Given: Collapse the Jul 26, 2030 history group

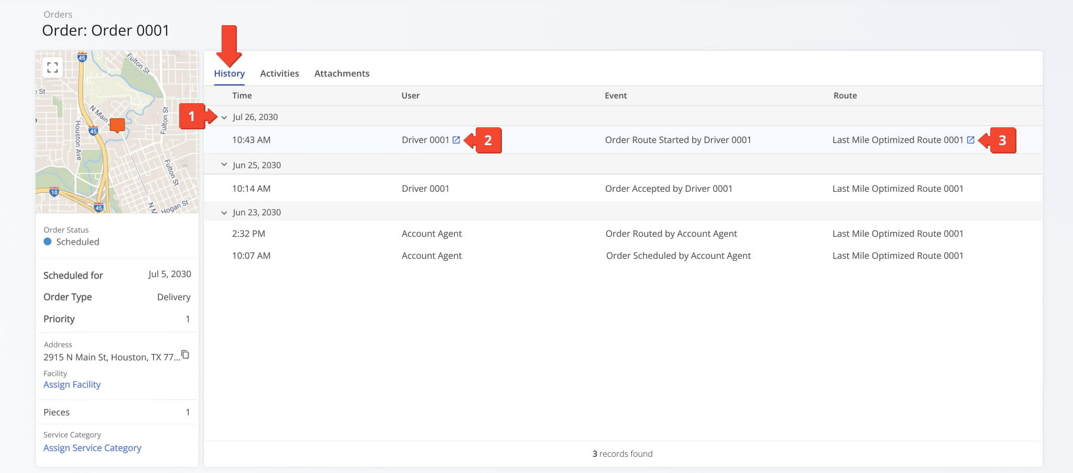Looking at the screenshot, I should pos(224,117).
